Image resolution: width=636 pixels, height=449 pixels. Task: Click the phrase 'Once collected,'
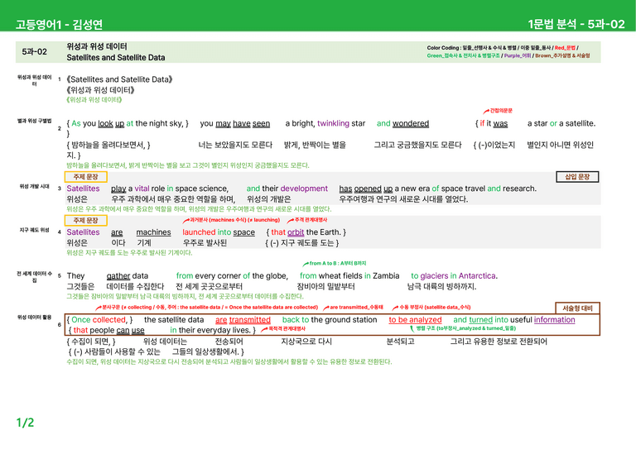[100, 320]
